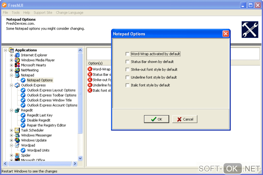
Task: Select Repair the Registry Editor item
Action: (x=46, y=125)
